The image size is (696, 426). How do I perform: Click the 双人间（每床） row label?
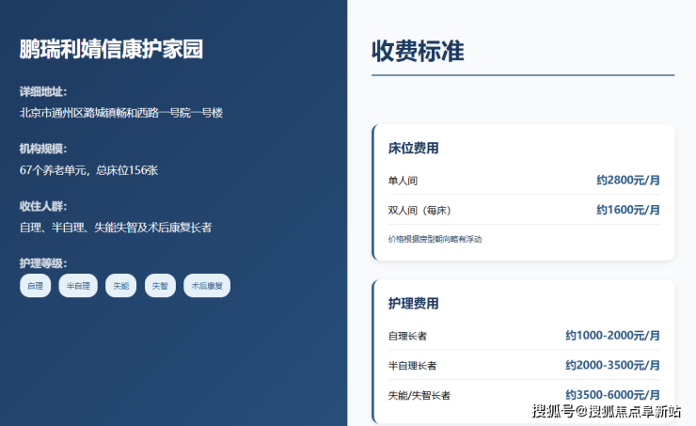tap(419, 211)
